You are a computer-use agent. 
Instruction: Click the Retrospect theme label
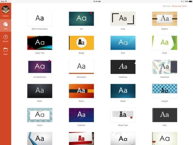(81, 77)
